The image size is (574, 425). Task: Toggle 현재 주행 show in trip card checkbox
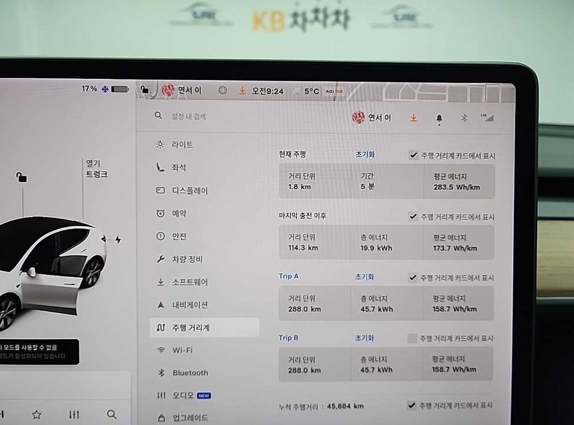tap(414, 155)
